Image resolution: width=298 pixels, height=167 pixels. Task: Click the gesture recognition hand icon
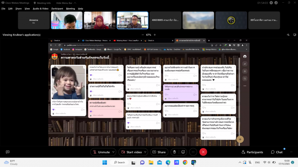tap(174, 152)
